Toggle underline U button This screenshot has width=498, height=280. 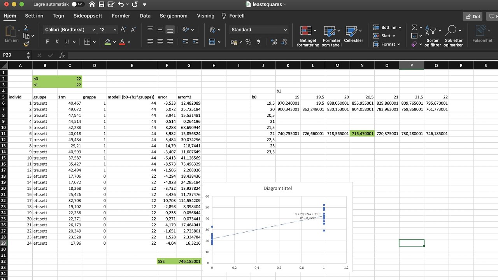pos(67,42)
